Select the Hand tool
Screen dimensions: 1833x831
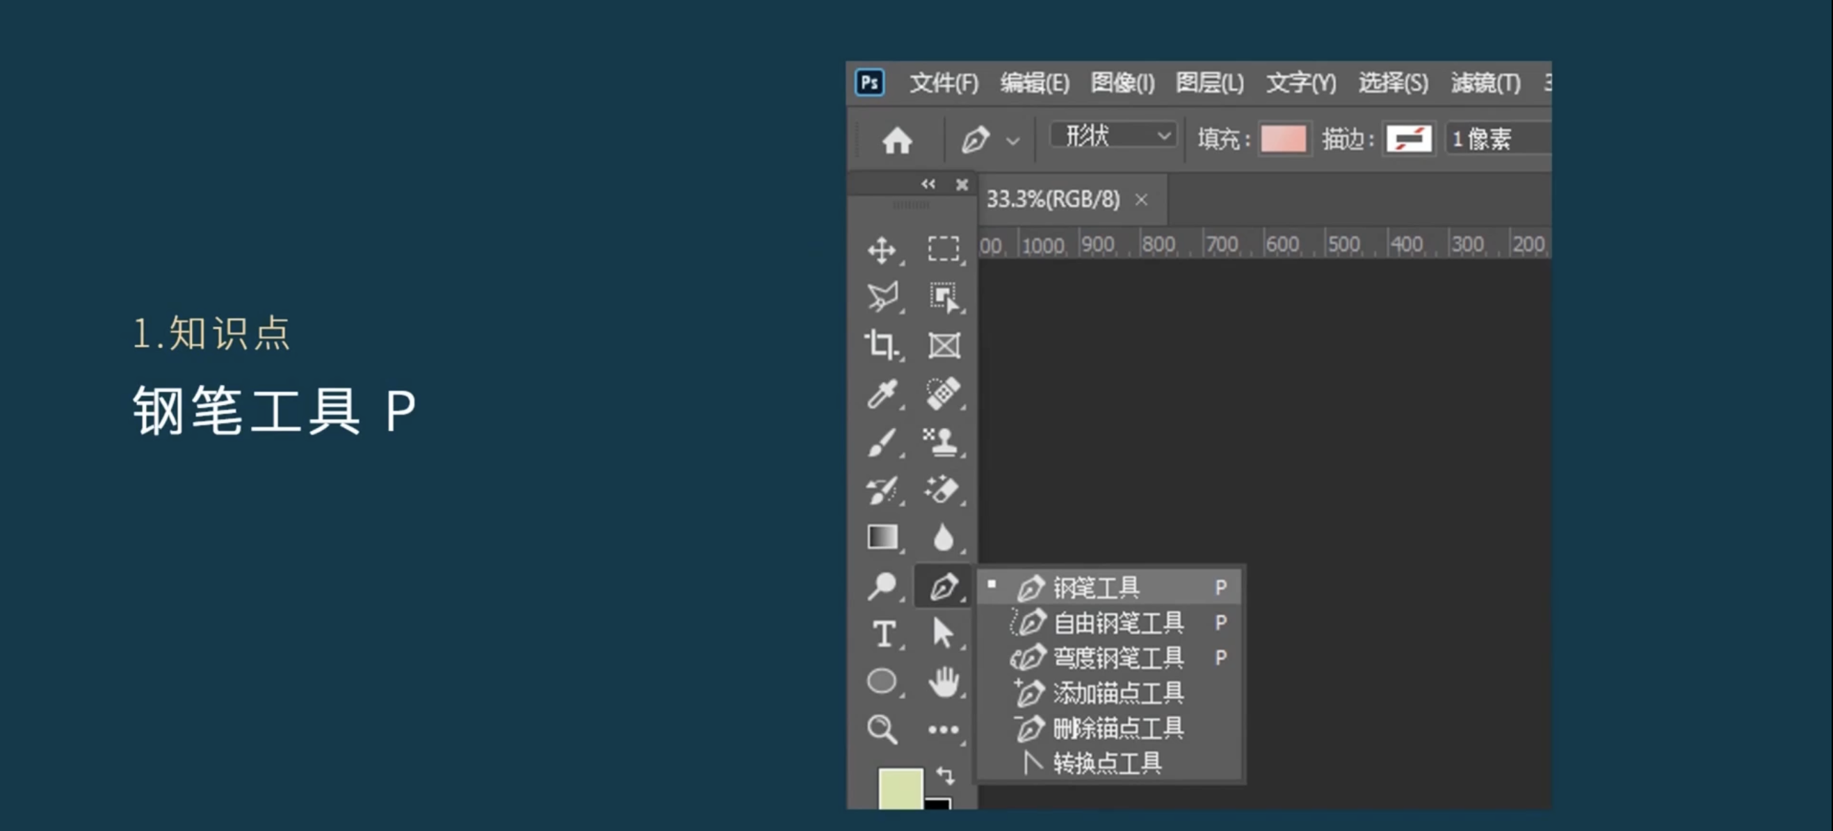pyautogui.click(x=944, y=681)
